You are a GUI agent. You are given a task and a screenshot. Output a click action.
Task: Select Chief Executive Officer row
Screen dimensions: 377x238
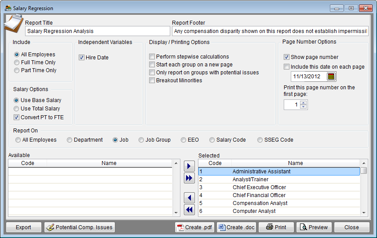pos(279,187)
